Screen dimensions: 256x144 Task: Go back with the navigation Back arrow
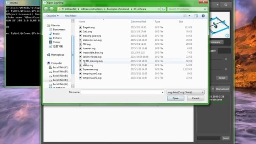[46, 9]
